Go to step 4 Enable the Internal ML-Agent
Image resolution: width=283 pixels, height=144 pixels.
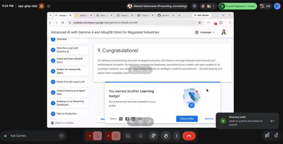pyautogui.click(x=69, y=71)
